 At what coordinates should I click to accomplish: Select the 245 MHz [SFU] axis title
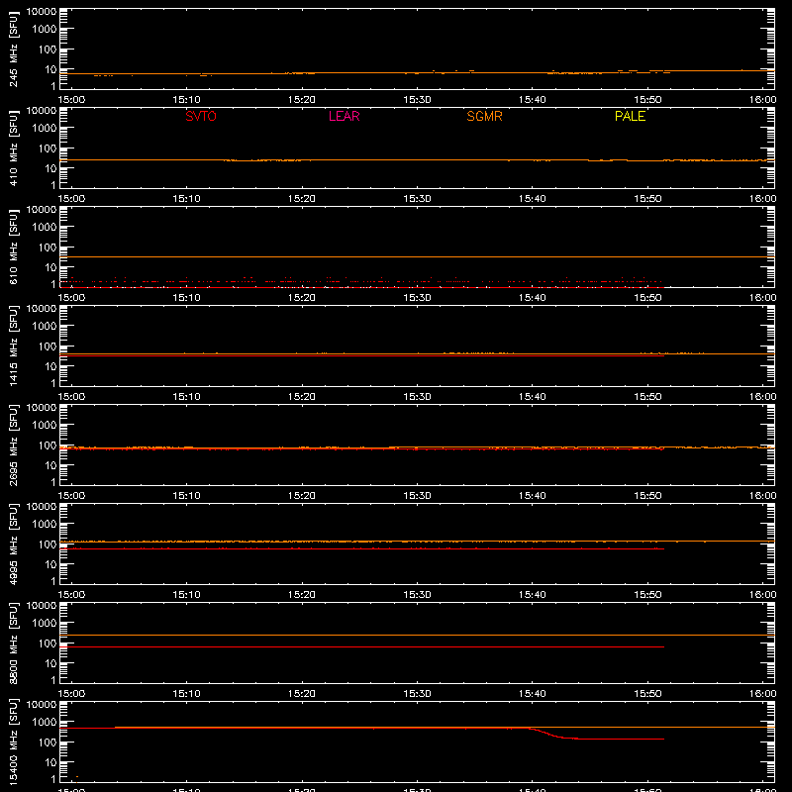[x=13, y=49]
